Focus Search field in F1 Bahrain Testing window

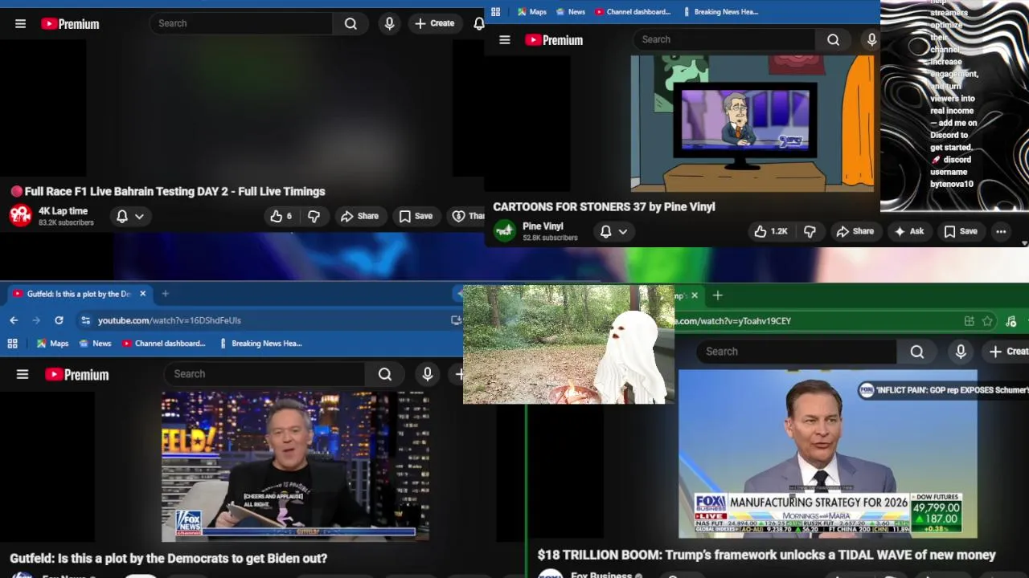(x=241, y=24)
